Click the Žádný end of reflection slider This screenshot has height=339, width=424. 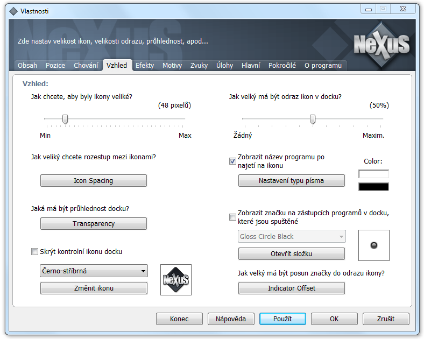pos(243,135)
